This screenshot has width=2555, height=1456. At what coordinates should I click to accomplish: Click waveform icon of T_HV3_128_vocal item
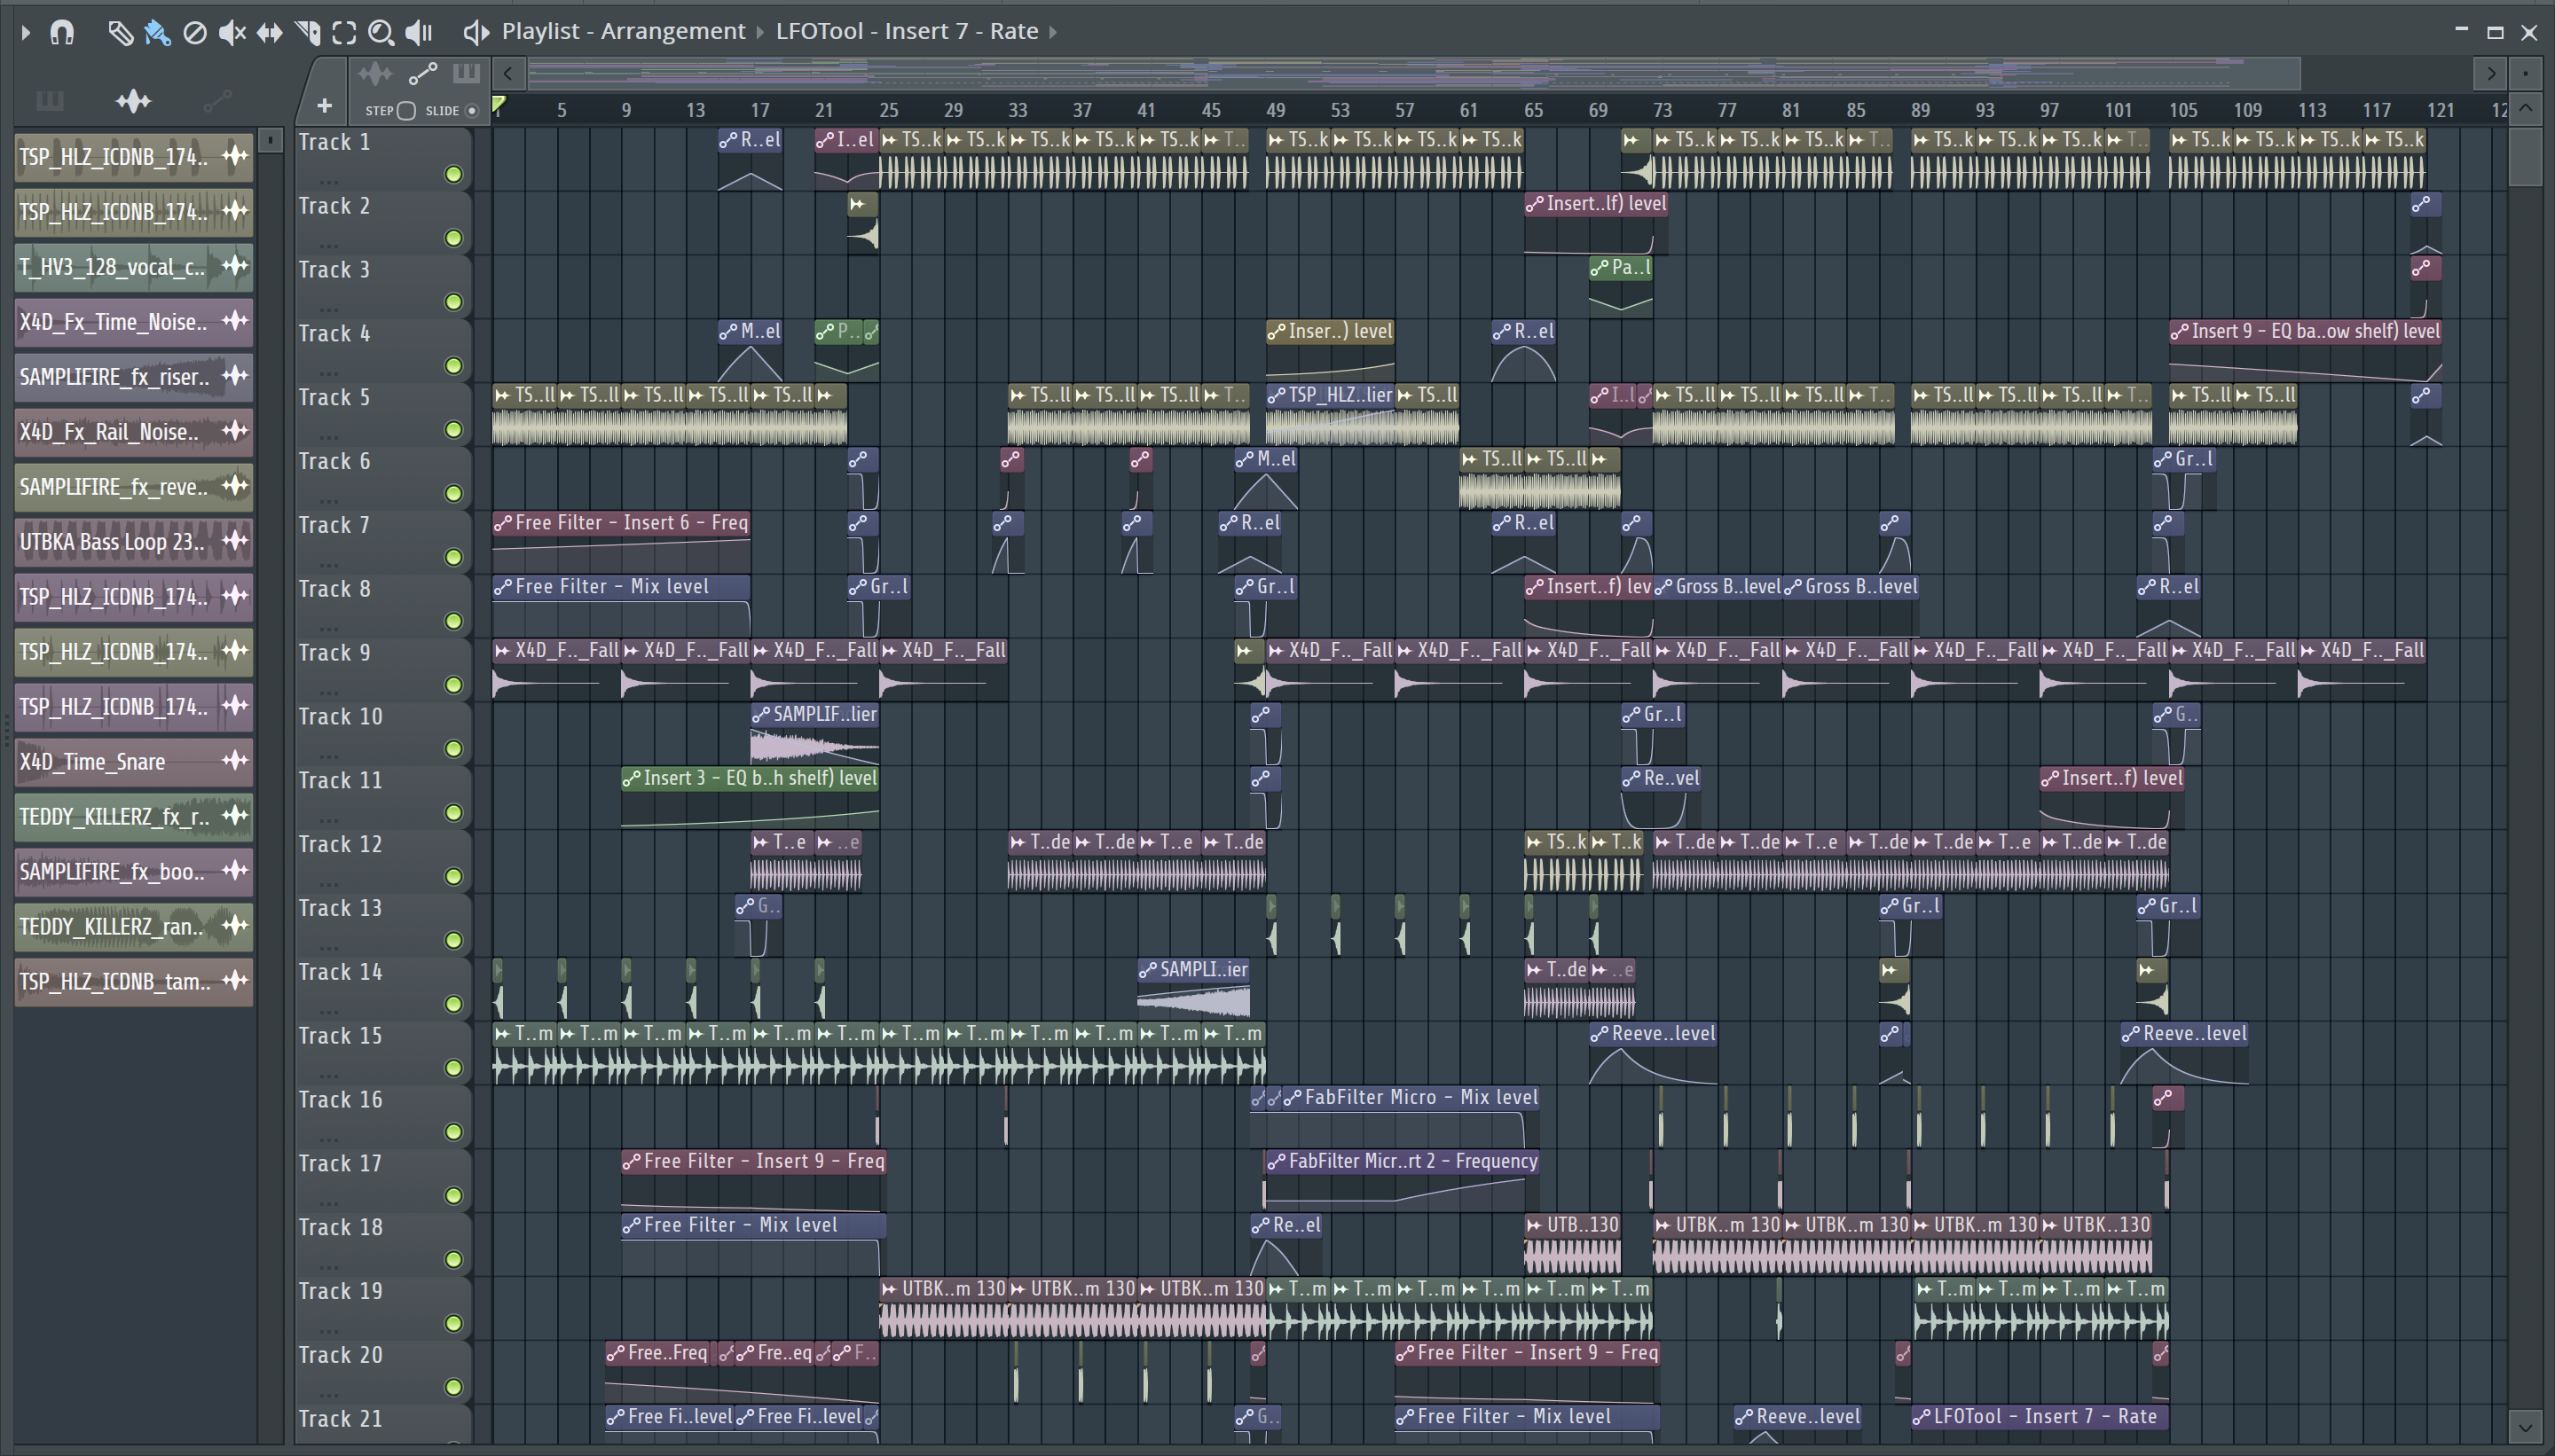tap(235, 266)
